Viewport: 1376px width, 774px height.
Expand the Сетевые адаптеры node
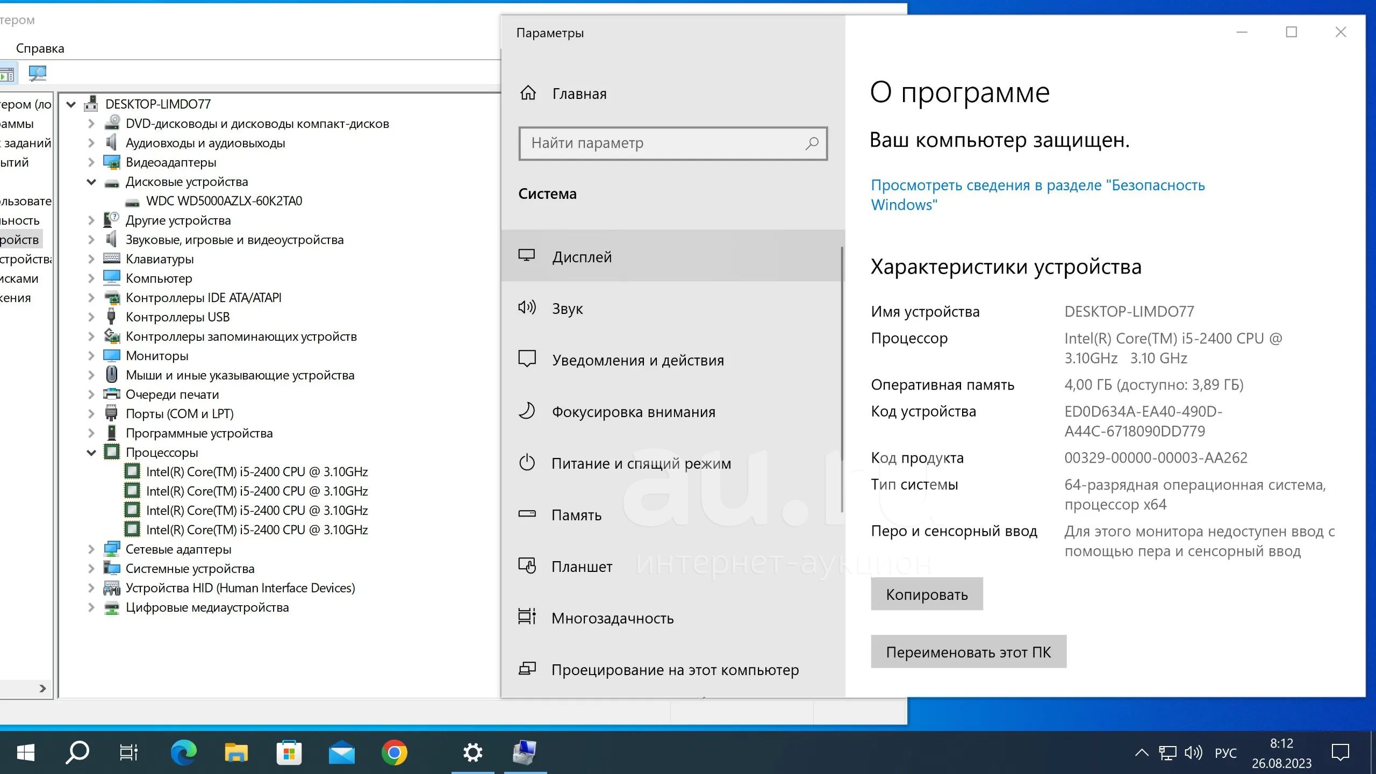tap(91, 549)
